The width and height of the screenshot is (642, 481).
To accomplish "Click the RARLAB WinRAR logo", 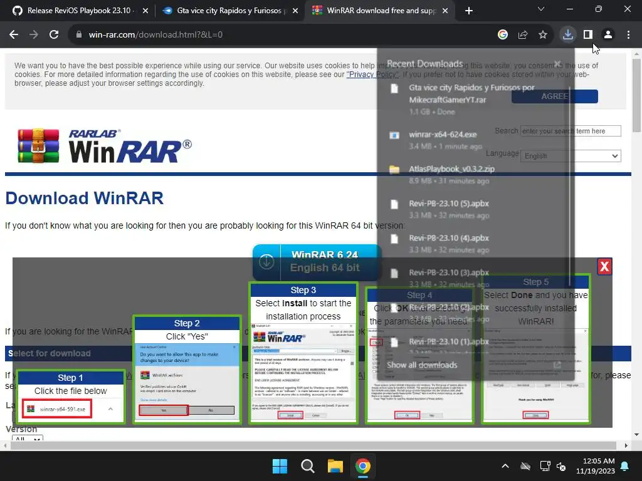I will pos(105,147).
